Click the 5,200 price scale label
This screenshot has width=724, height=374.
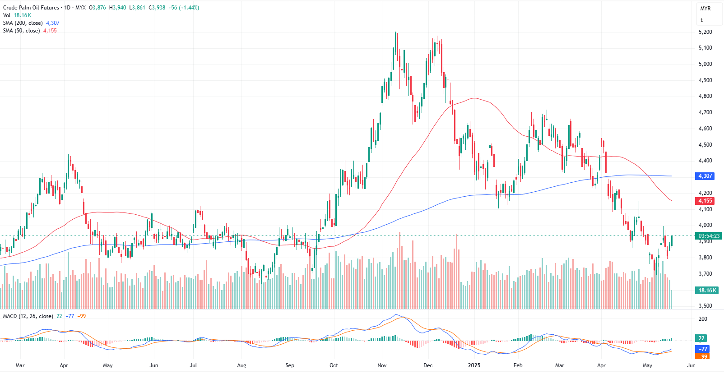pos(705,32)
